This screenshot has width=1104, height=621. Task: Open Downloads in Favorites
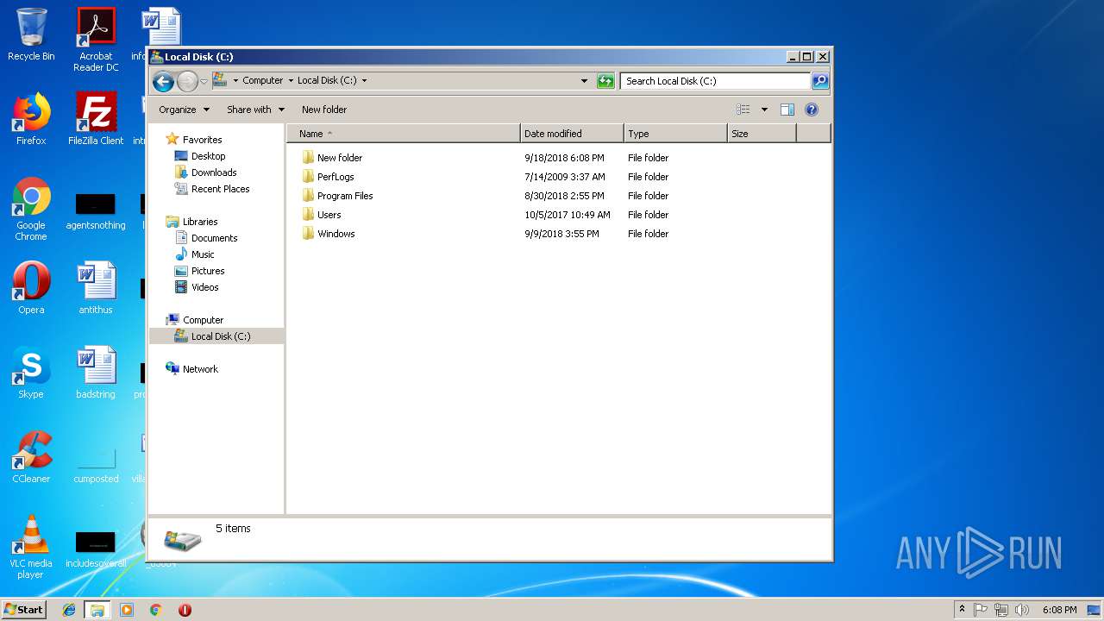coord(214,172)
